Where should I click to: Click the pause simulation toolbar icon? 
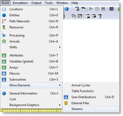tap(97, 9)
